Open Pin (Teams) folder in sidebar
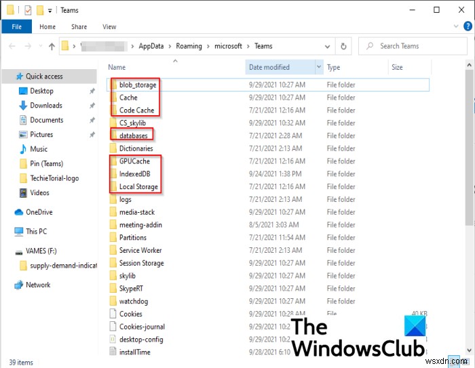475x368 pixels. 46,164
